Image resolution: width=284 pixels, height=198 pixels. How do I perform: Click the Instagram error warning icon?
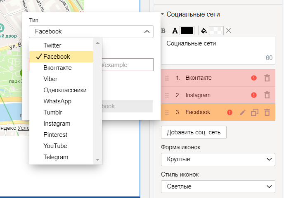(254, 95)
